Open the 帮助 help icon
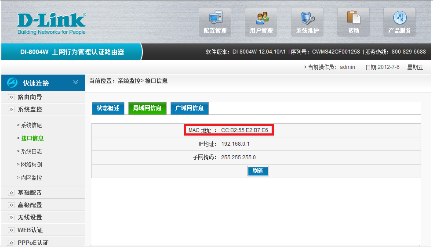 tap(353, 22)
